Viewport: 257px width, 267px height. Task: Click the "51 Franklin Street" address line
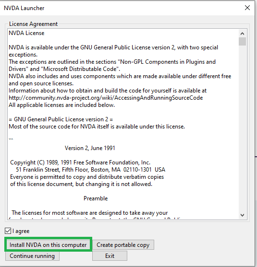pyautogui.click(x=90, y=170)
